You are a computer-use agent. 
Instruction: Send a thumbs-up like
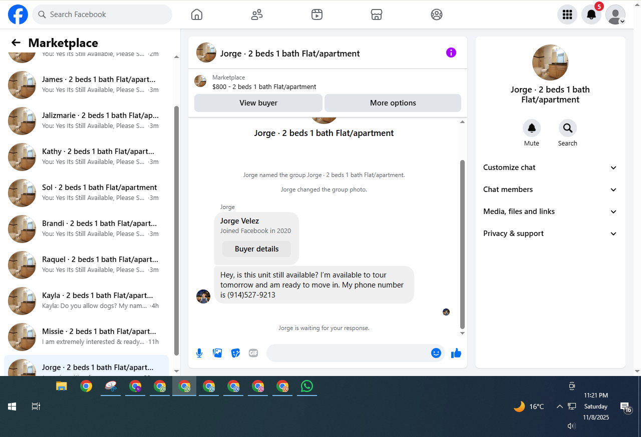(456, 353)
